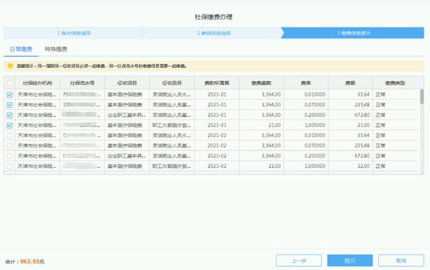Cancel using the 取消 button
This screenshot has height=270, width=430.
tap(401, 260)
